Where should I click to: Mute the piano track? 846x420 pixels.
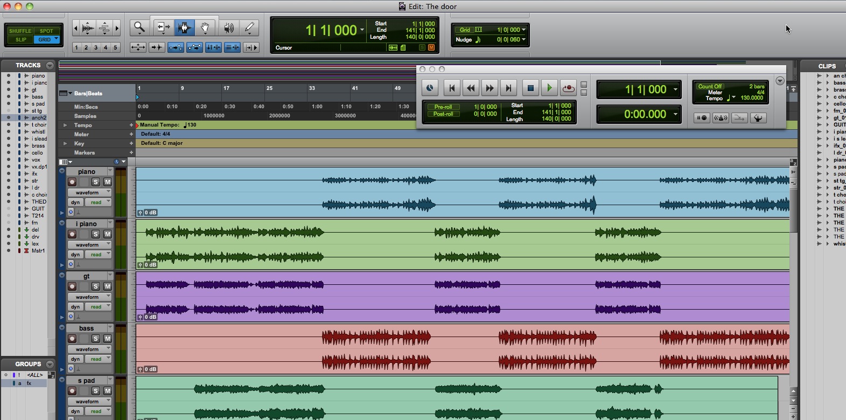pos(108,182)
